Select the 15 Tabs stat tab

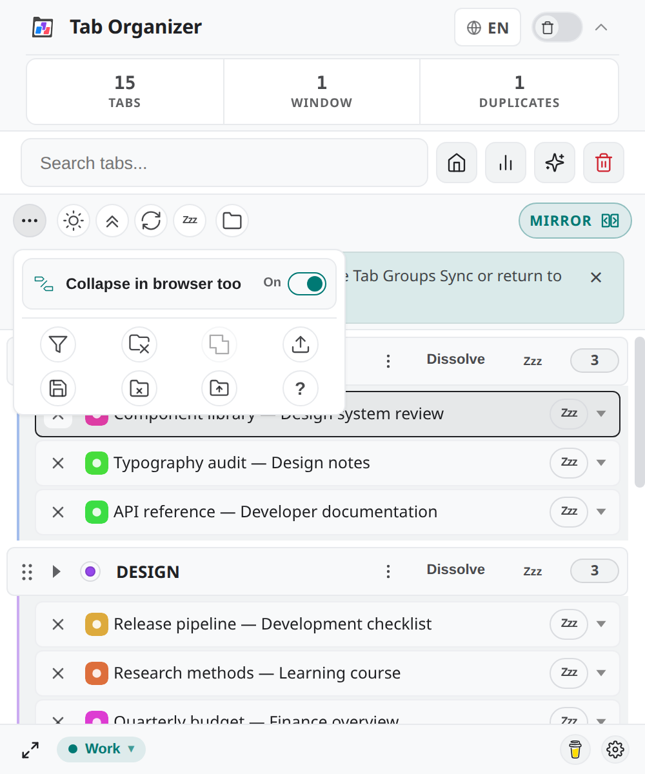[125, 92]
